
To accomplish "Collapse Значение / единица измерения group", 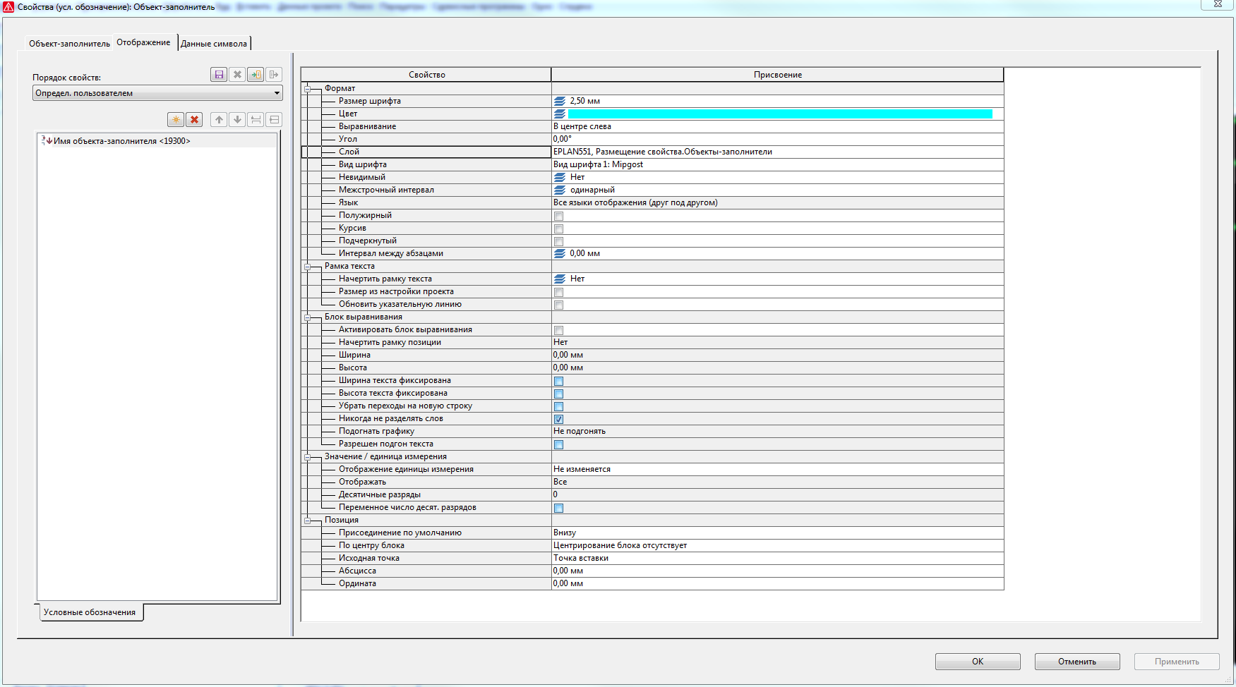I will click(x=308, y=457).
